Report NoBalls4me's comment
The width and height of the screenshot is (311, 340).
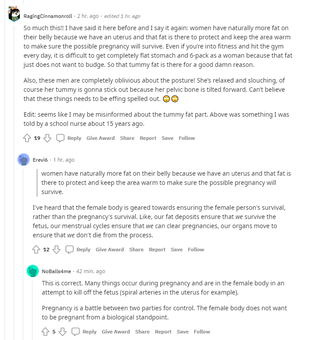point(163,332)
